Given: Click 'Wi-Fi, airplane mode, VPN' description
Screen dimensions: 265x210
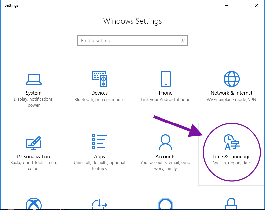Looking at the screenshot, I should pyautogui.click(x=231, y=100).
